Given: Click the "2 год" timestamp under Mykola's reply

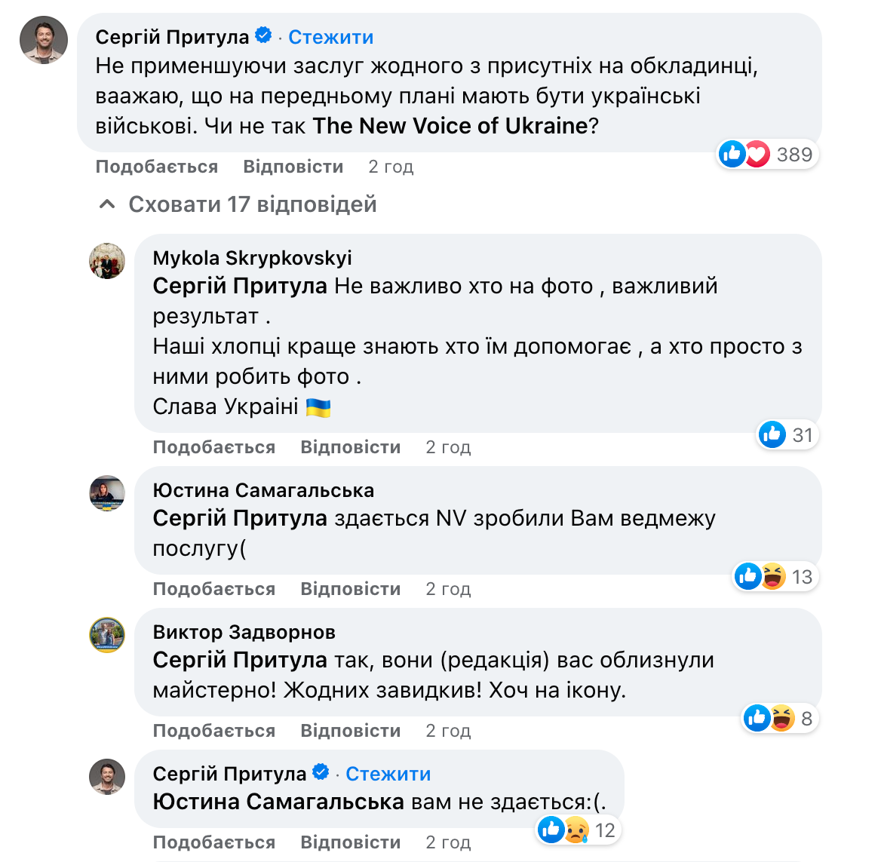Looking at the screenshot, I should click(x=448, y=447).
